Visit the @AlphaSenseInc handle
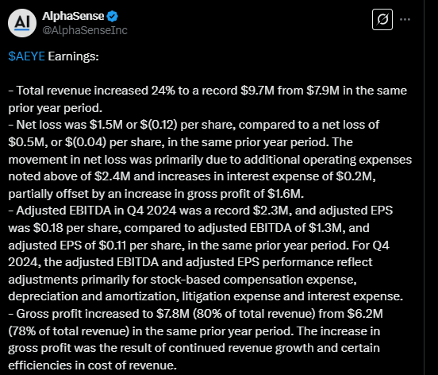The width and height of the screenshot is (438, 375). pos(85,30)
